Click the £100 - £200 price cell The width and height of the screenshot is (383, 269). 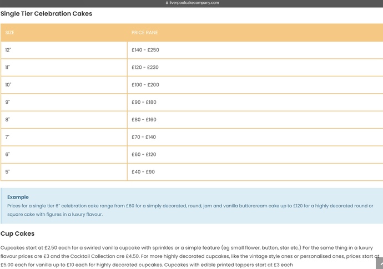255,85
